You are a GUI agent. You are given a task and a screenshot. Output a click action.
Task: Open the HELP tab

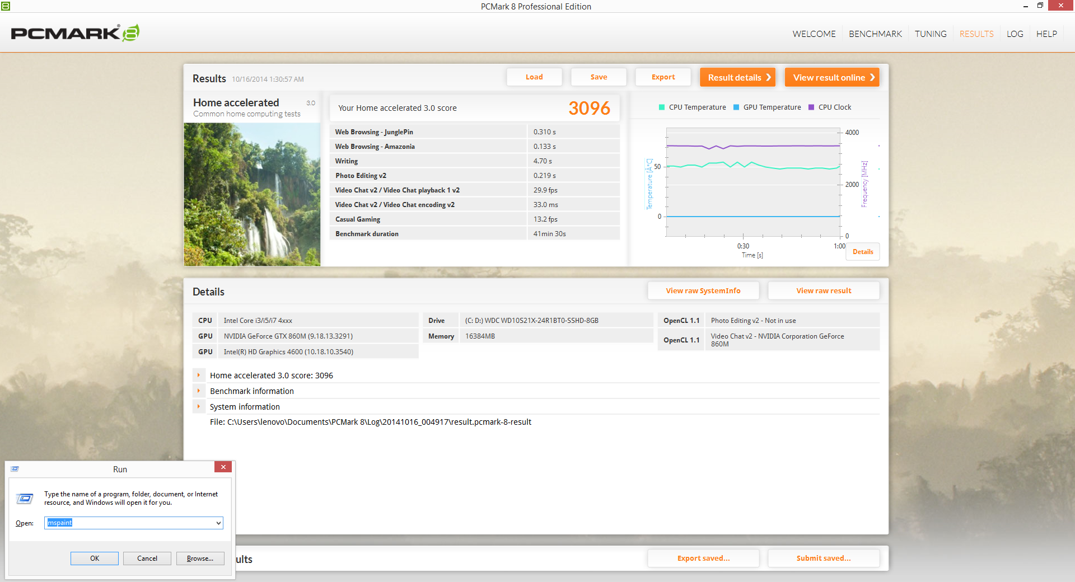(1046, 34)
